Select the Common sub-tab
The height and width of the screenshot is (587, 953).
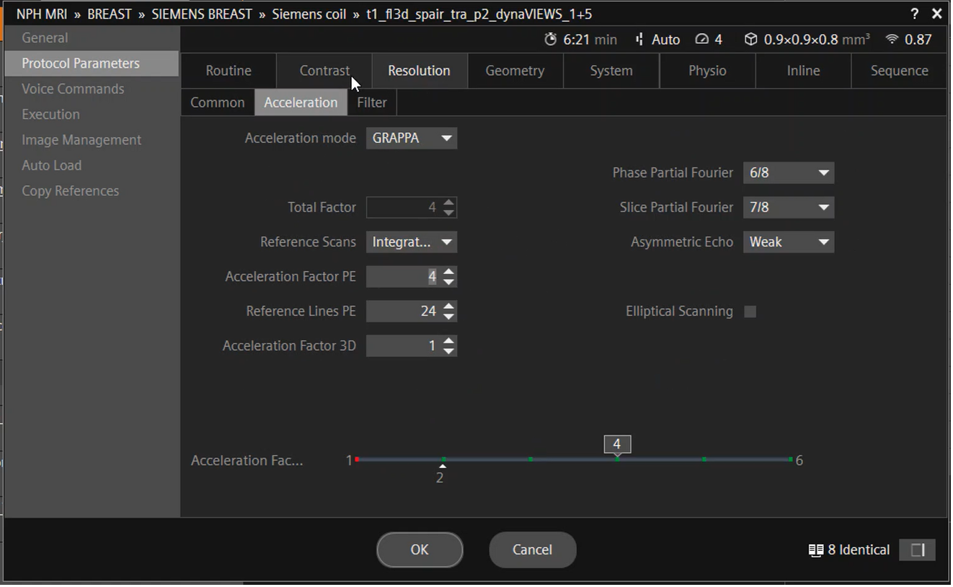click(218, 102)
